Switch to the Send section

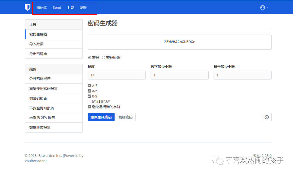tap(57, 7)
